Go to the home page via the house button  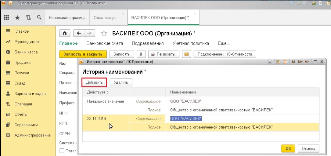coord(65,33)
